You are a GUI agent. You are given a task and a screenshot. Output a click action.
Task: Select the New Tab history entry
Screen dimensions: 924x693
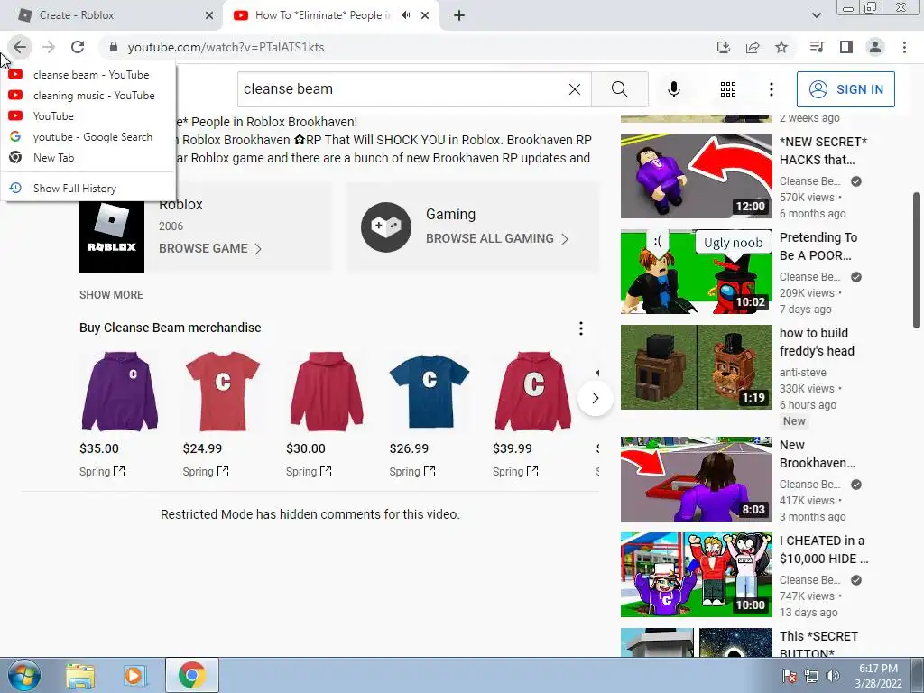click(88, 157)
